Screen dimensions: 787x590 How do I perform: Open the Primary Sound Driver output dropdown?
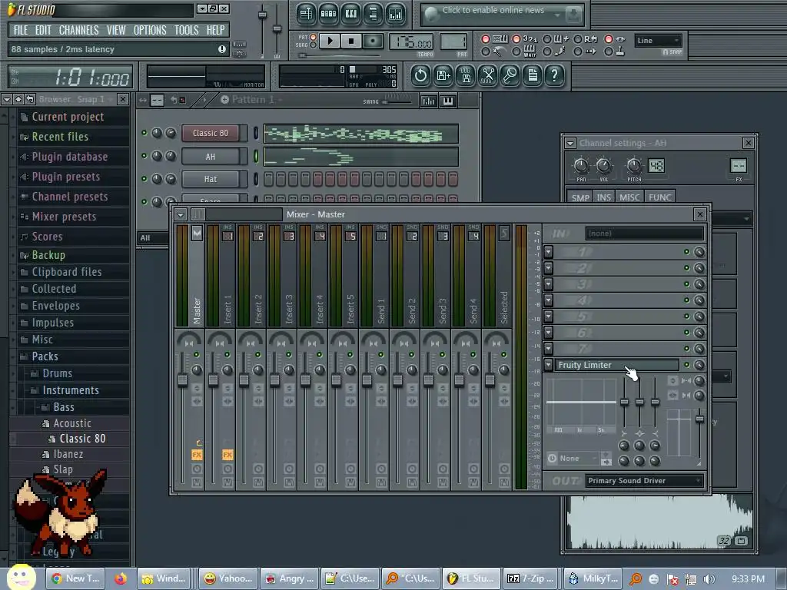[645, 481]
